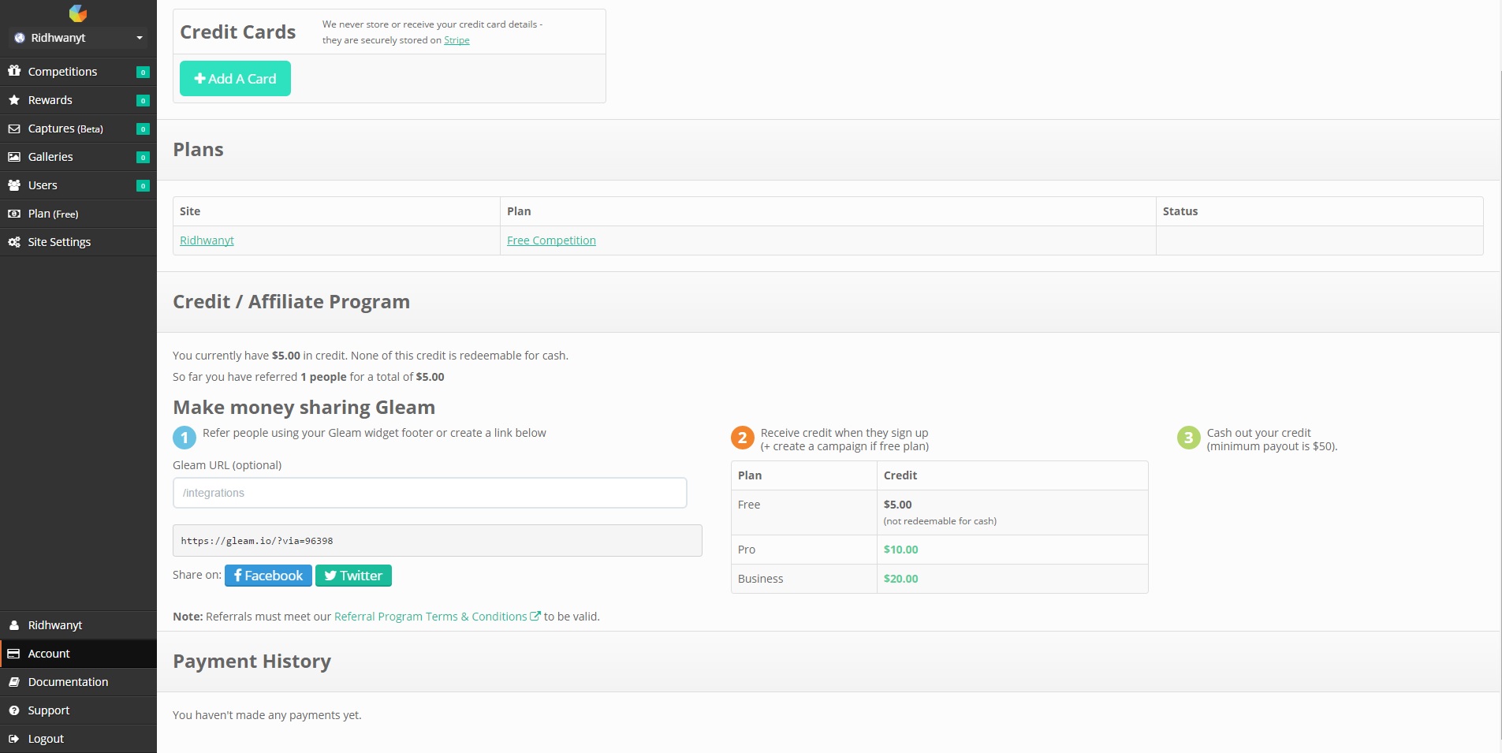The height and width of the screenshot is (753, 1502).
Task: Follow the Stripe link
Action: [x=457, y=40]
